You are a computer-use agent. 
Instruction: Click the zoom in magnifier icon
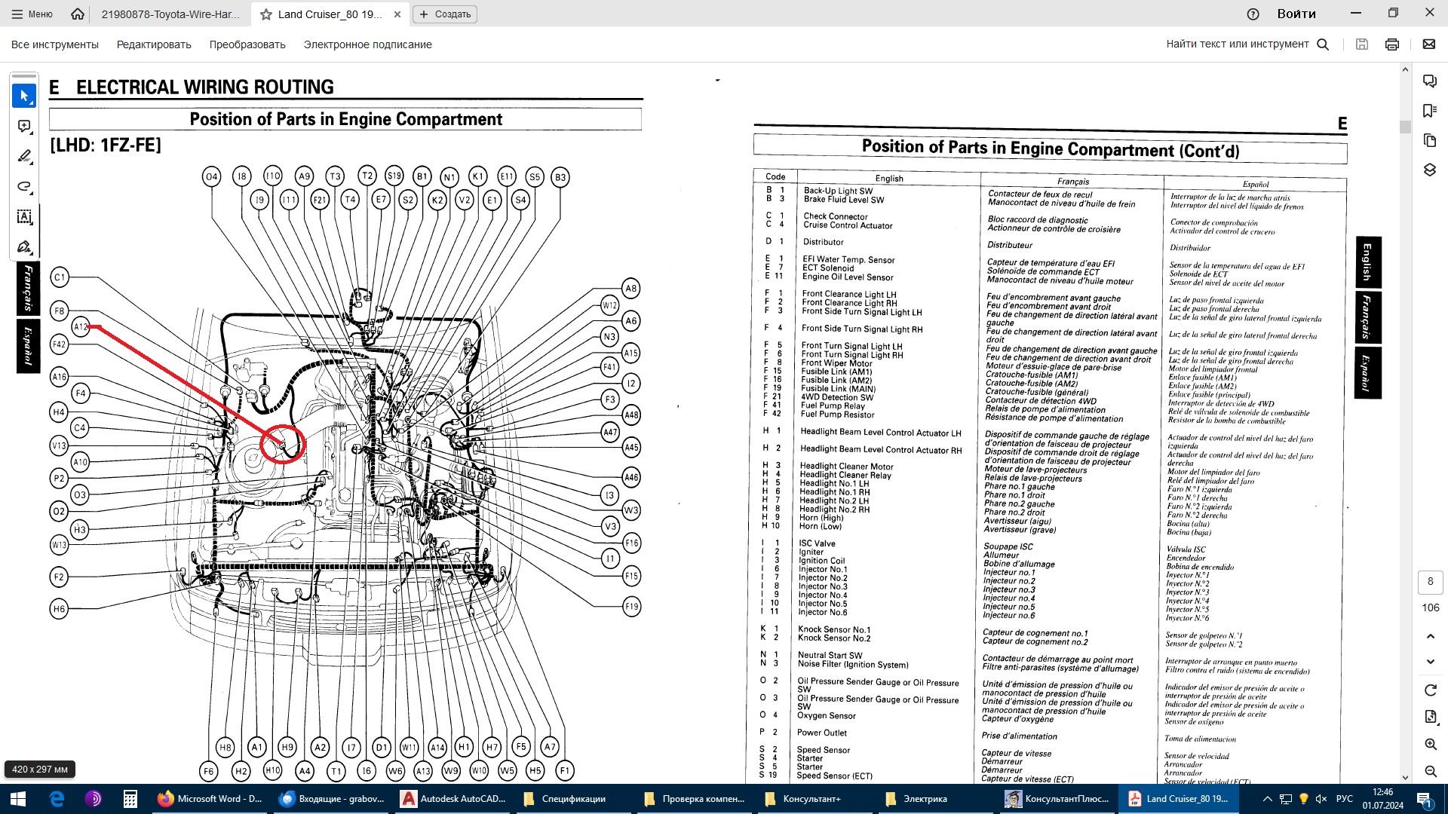(x=1430, y=744)
